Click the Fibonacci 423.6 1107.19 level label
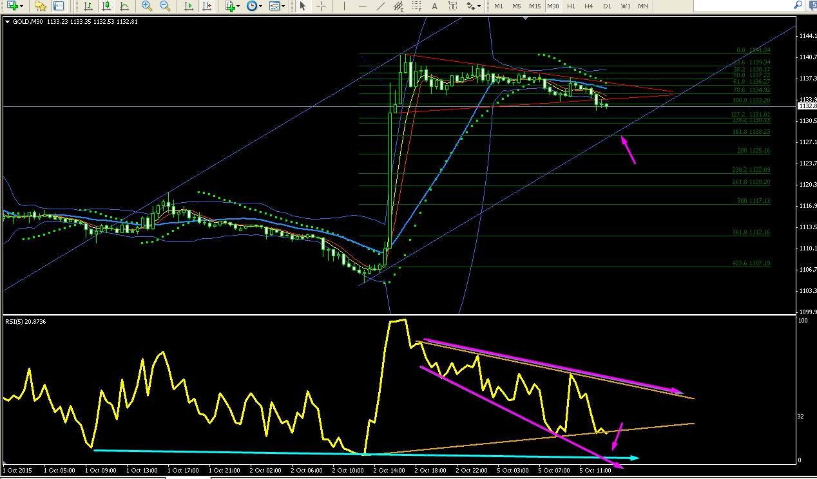This screenshot has height=479, width=817. click(751, 263)
